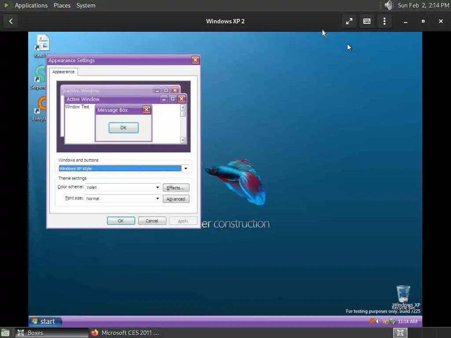Switch to Microsoft CES 2011 Firefox window

tap(126, 333)
